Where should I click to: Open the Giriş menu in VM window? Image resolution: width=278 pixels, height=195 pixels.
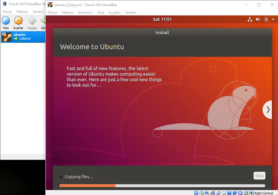point(101,12)
